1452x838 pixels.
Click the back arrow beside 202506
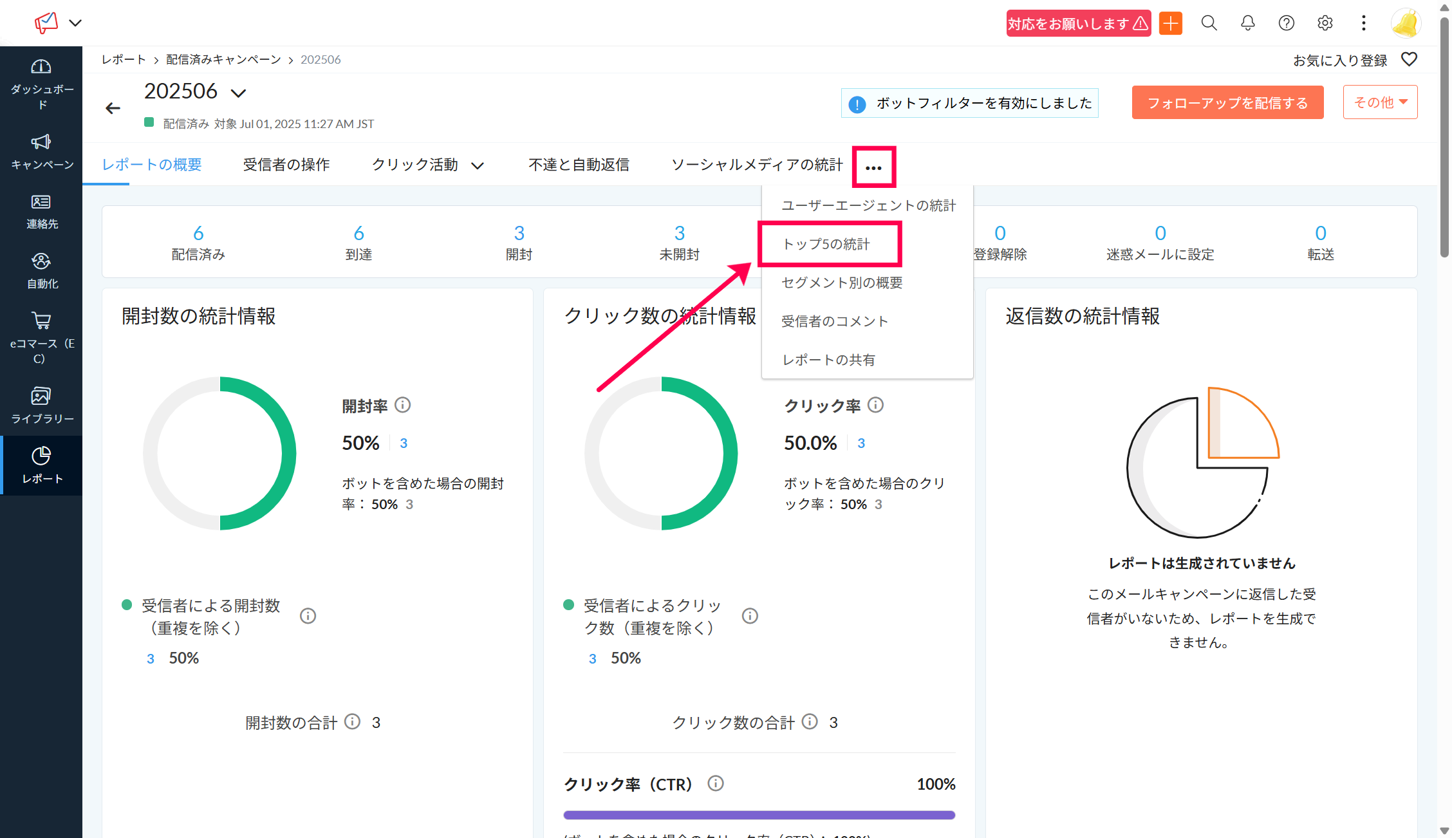pos(113,108)
